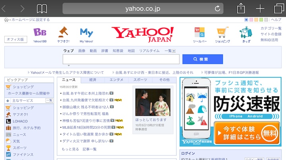286x160 pixels.
Task: Switch to the スポーツ news tab
Action: [x=140, y=80]
